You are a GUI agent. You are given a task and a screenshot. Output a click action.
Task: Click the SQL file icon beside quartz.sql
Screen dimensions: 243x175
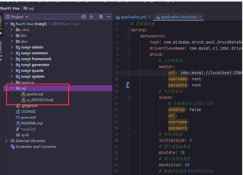tap(23, 94)
